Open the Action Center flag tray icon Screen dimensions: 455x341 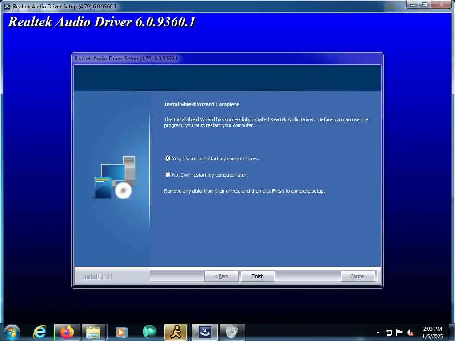[399, 333]
